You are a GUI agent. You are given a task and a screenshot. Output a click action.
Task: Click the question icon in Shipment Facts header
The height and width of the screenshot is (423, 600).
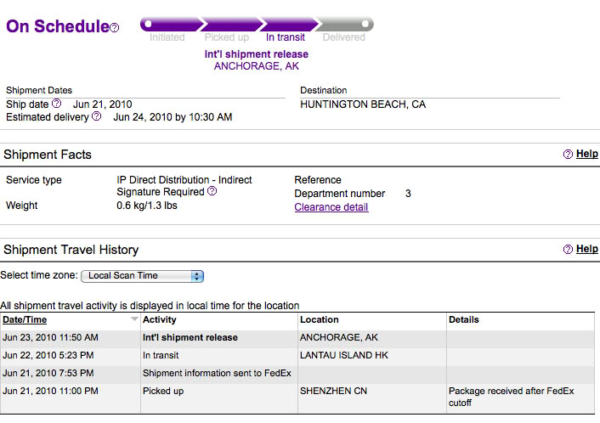[x=568, y=155]
